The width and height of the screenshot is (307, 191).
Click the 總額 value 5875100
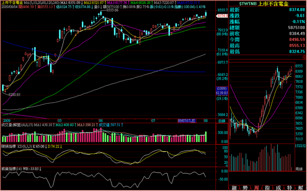[297, 28]
